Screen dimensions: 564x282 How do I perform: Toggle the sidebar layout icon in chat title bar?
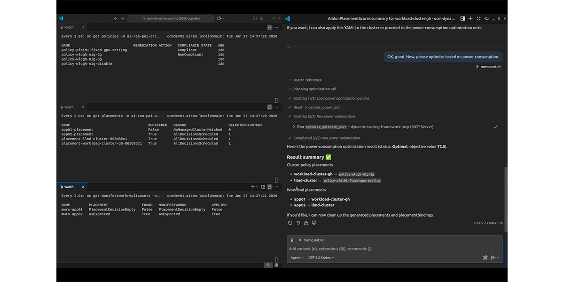(463, 19)
